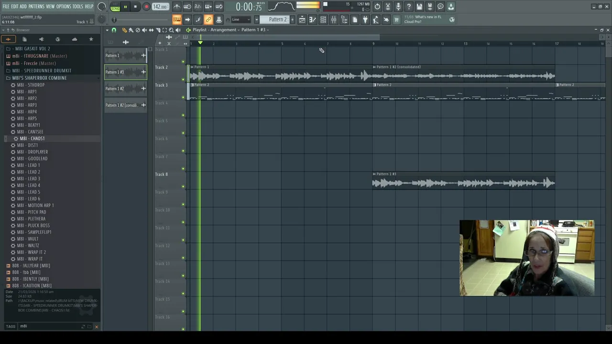This screenshot has height=344, width=612.
Task: Toggle the link multilink controllers button
Action: pyautogui.click(x=208, y=20)
